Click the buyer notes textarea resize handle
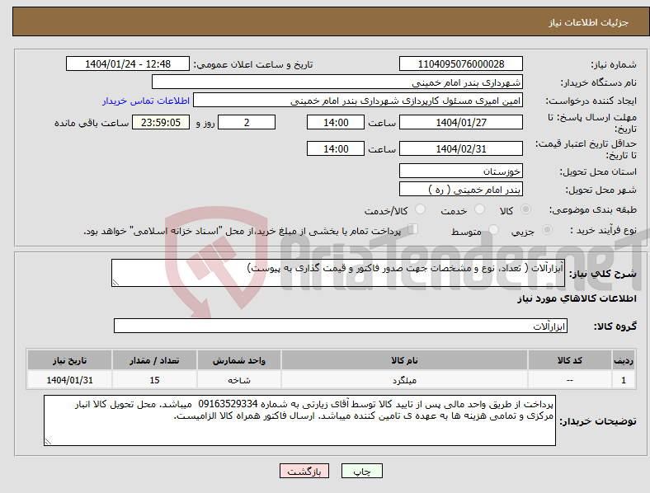 click(x=48, y=442)
